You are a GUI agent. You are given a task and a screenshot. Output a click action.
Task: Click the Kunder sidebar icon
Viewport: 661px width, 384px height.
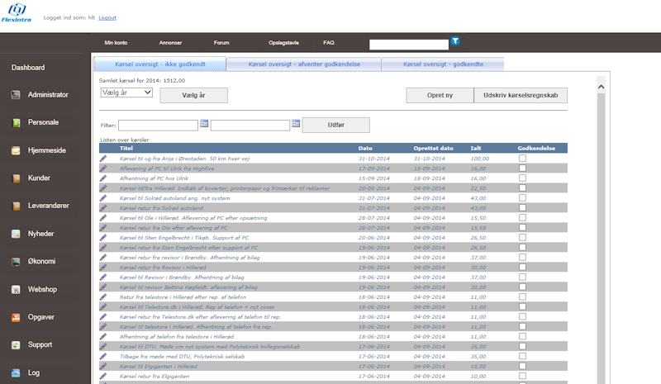pos(16,178)
